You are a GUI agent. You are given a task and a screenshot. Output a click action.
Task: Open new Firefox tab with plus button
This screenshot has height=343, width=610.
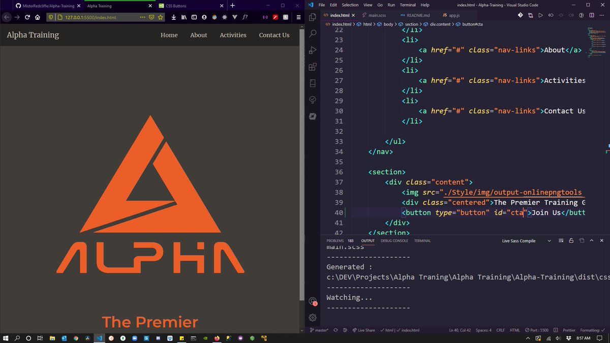coord(232,6)
